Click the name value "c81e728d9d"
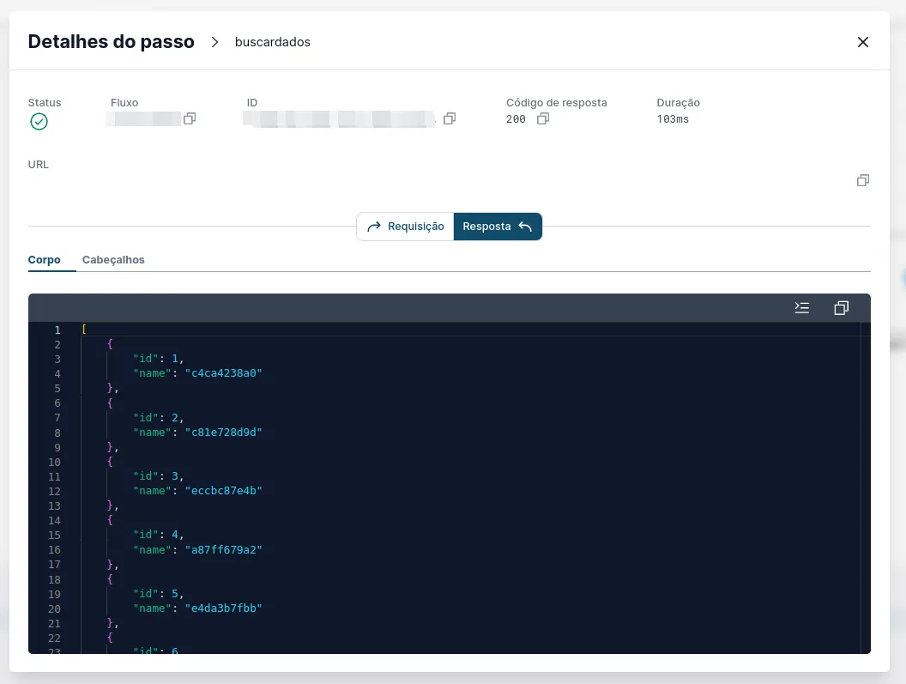 [224, 432]
